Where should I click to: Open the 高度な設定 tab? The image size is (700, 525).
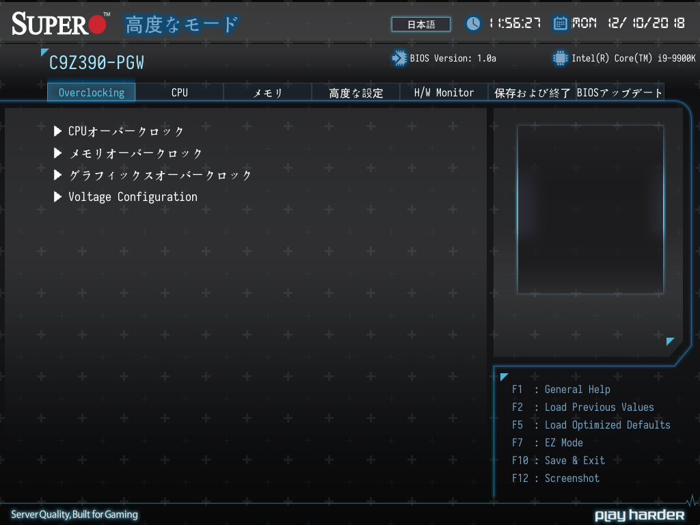(x=355, y=92)
